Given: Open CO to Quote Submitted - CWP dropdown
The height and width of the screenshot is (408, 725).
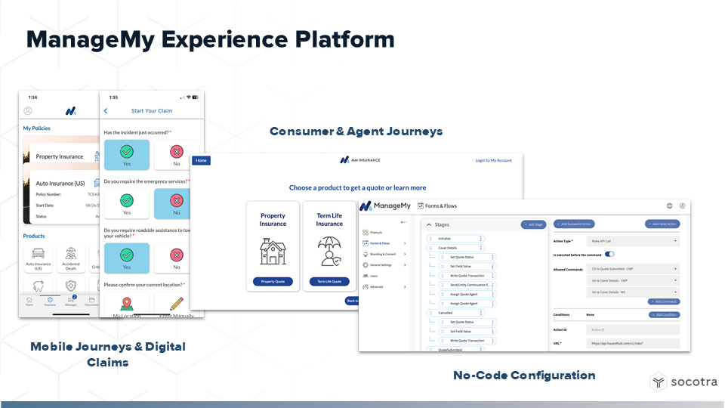Looking at the screenshot, I should coord(633,269).
